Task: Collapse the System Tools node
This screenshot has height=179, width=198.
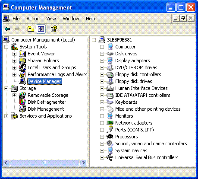Action: [6, 47]
